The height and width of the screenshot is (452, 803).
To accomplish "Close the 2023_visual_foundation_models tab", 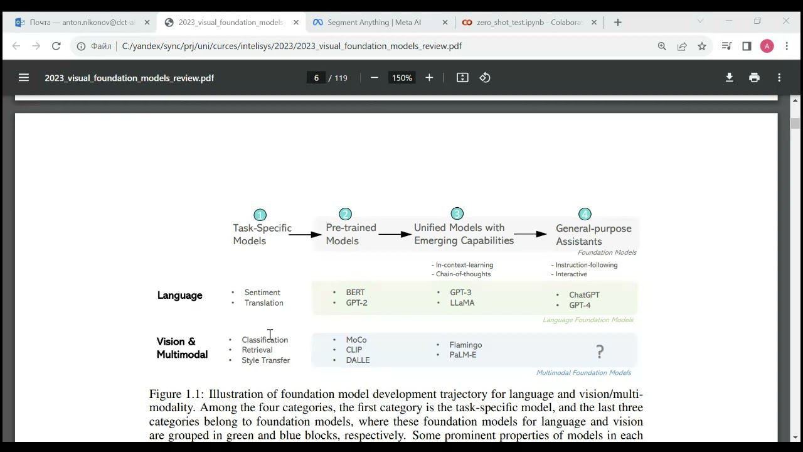I will 296,22.
